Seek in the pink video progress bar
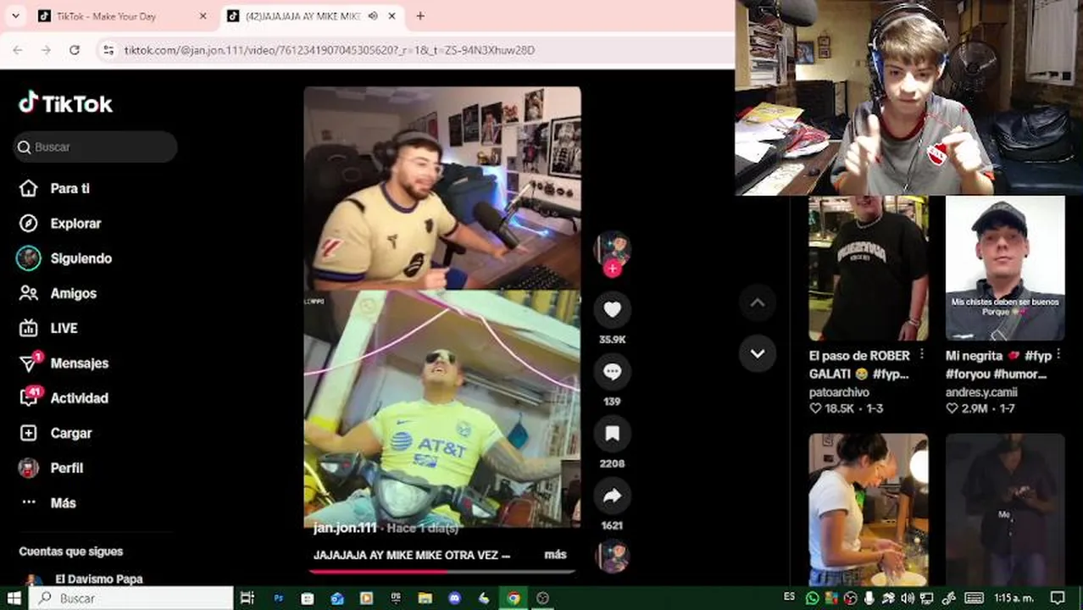 coord(442,572)
